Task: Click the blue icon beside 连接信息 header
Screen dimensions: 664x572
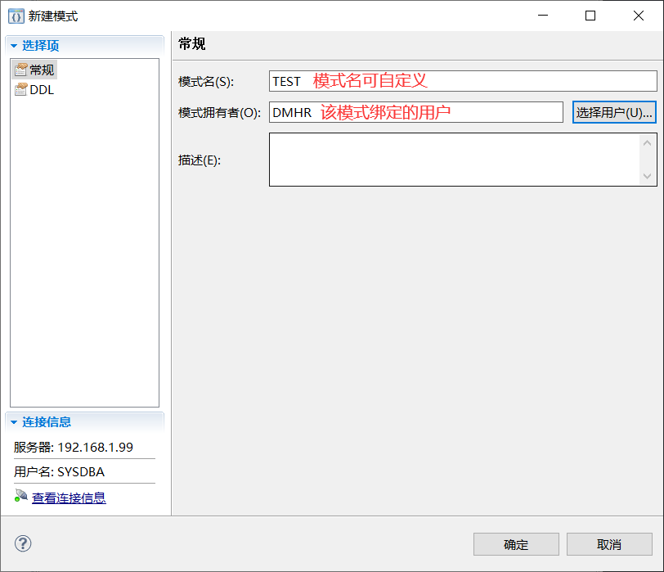Action: click(x=11, y=421)
